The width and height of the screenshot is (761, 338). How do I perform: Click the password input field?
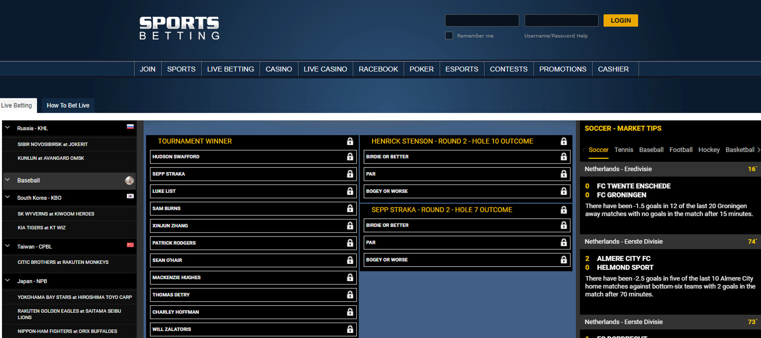562,20
